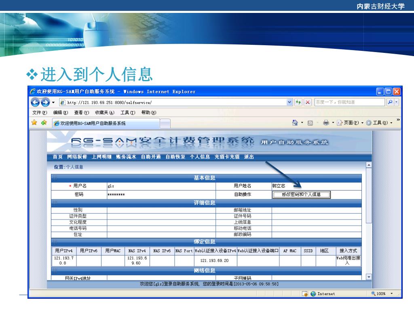Click the 位置:个人信息 breadcrumb text
The height and width of the screenshot is (310, 414).
(69, 167)
